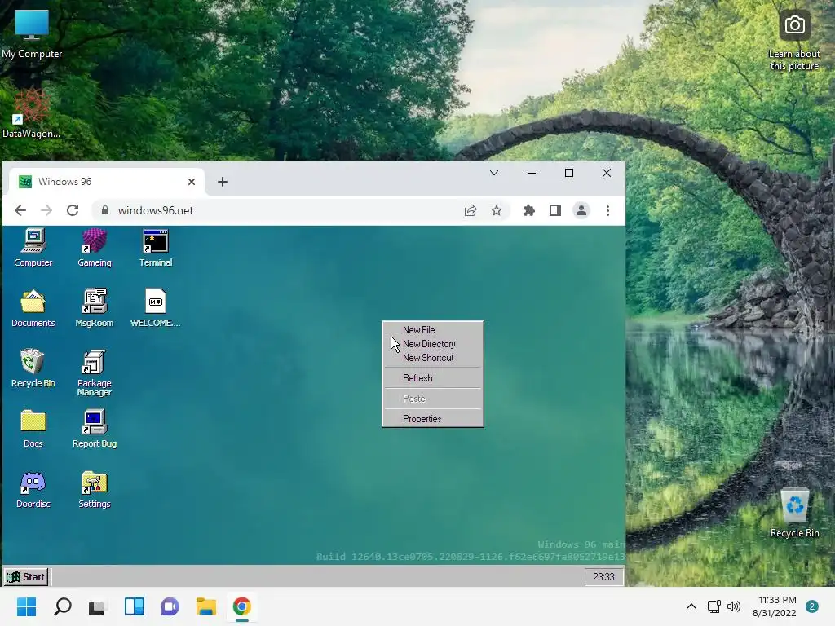Open the volume tray icon
835x626 pixels.
click(734, 606)
